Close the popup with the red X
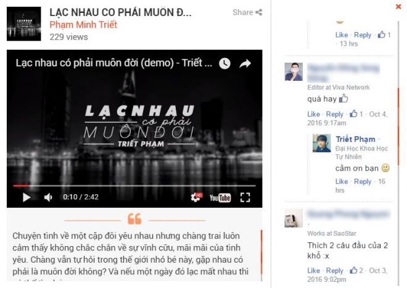The image size is (407, 288). click(x=398, y=7)
